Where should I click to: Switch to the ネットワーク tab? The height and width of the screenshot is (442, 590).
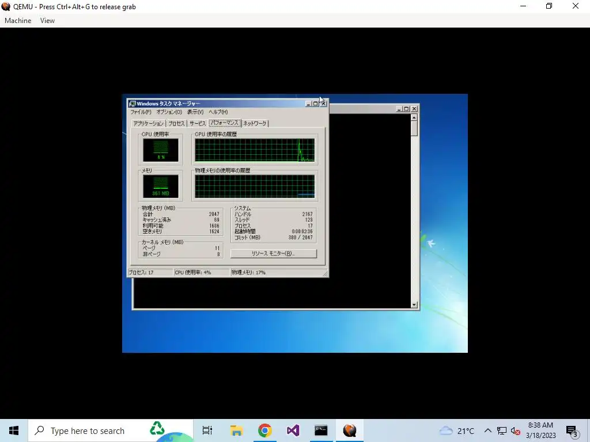255,123
